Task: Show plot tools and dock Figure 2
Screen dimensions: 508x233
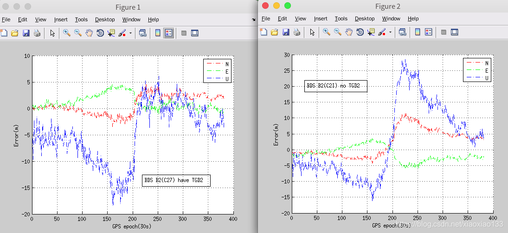Action: 455,31
